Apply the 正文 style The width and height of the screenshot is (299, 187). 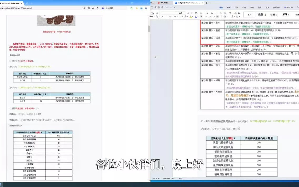(249, 14)
